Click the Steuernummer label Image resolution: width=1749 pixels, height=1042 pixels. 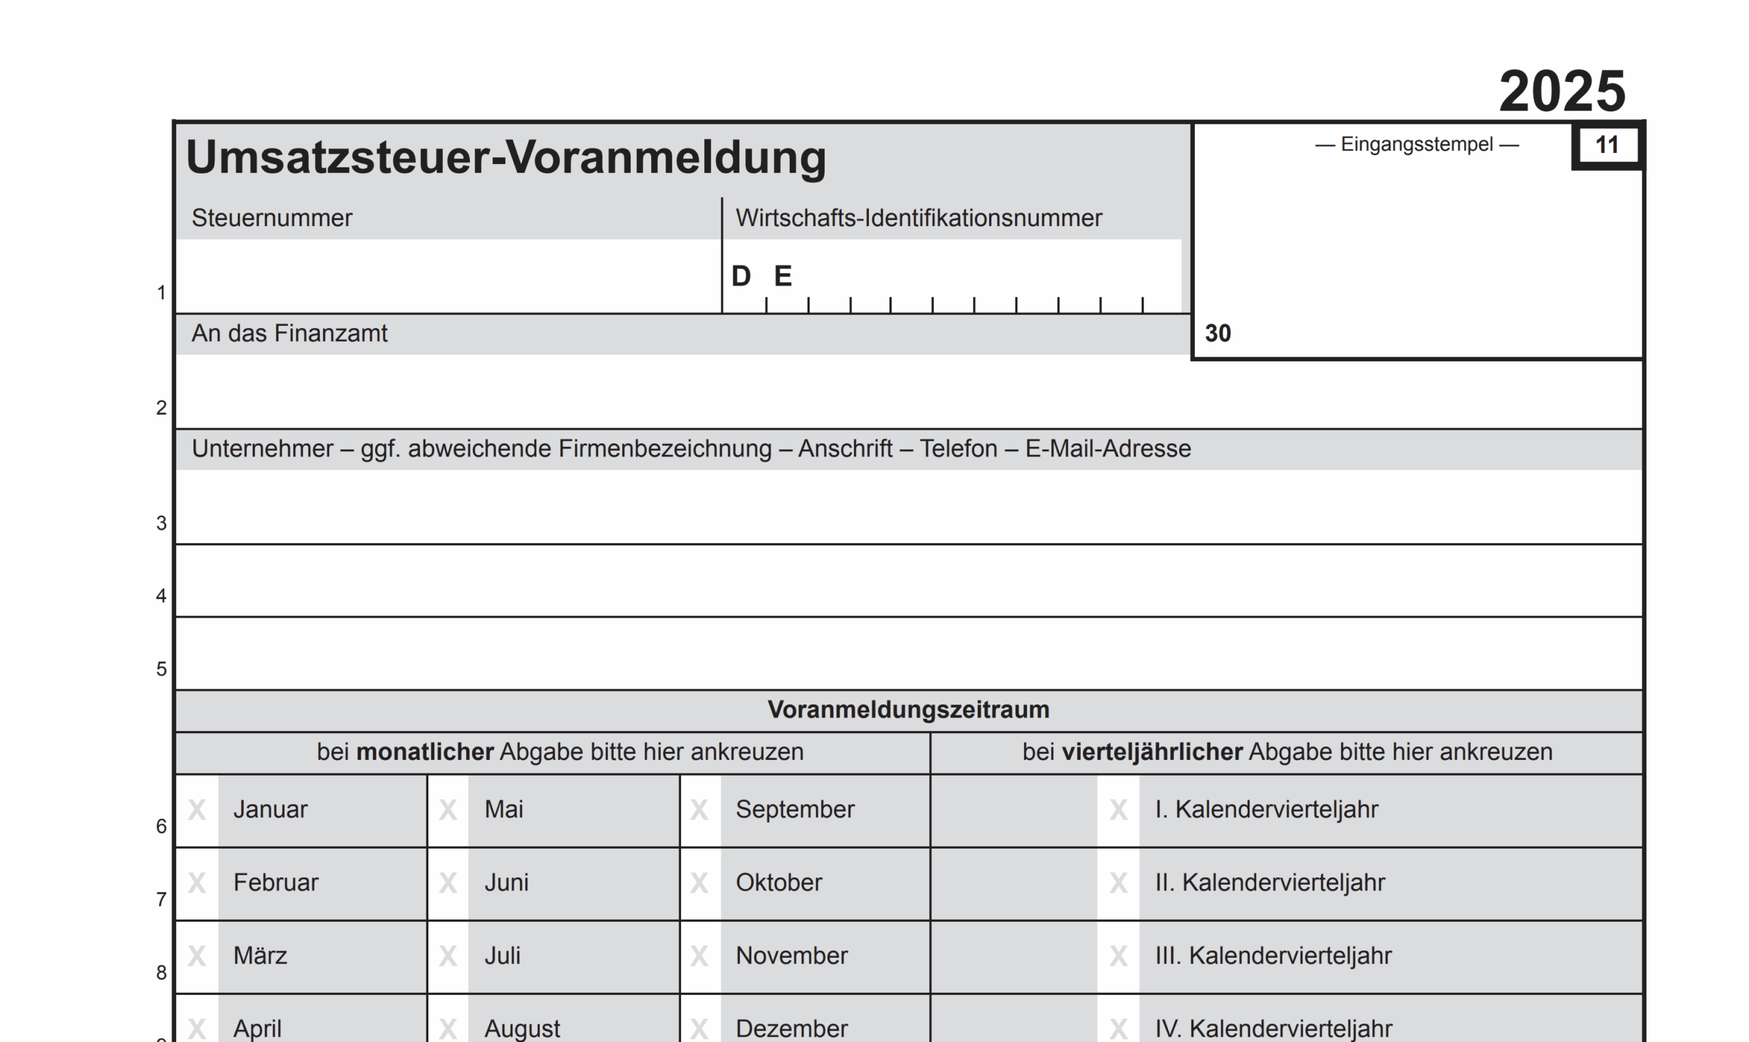coord(272,219)
